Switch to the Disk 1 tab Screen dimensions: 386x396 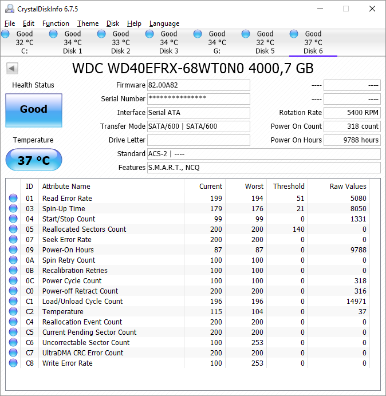coord(72,42)
